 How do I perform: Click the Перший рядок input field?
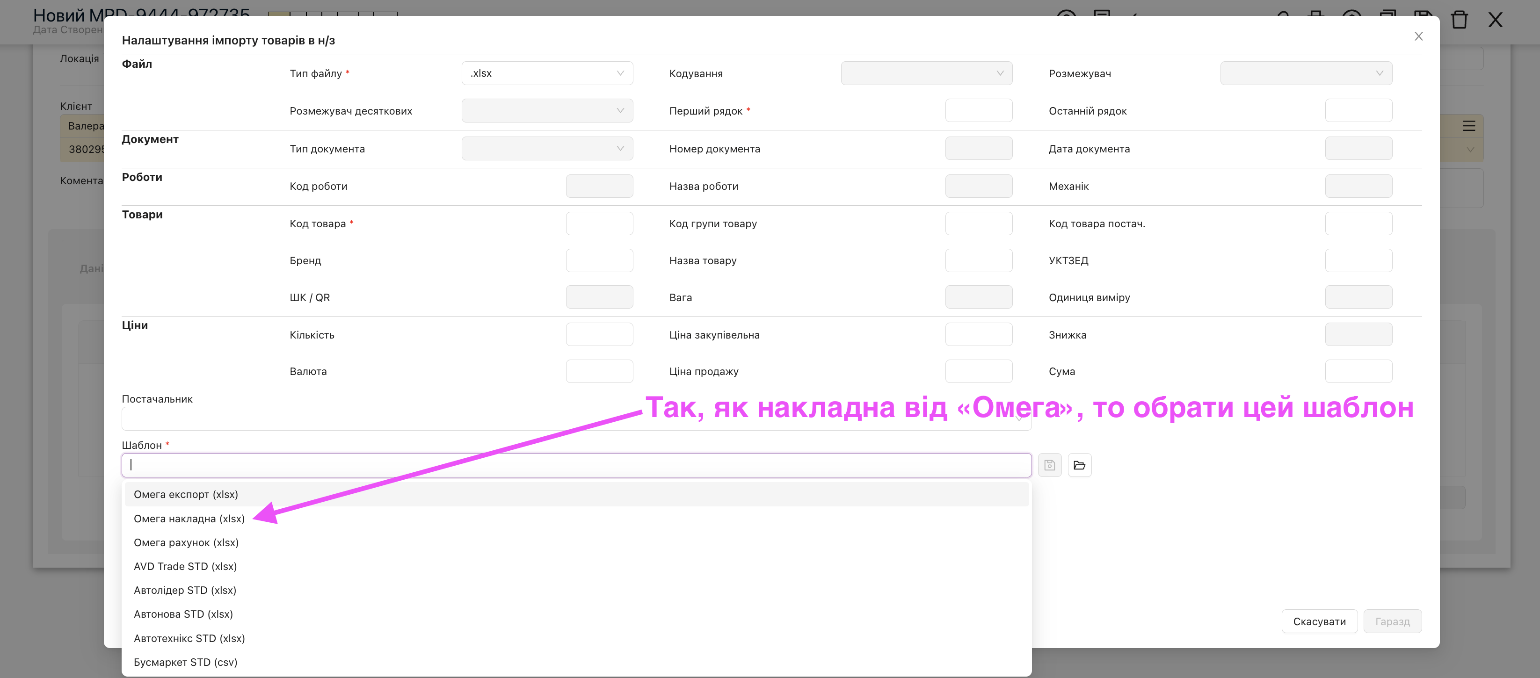pyautogui.click(x=978, y=111)
